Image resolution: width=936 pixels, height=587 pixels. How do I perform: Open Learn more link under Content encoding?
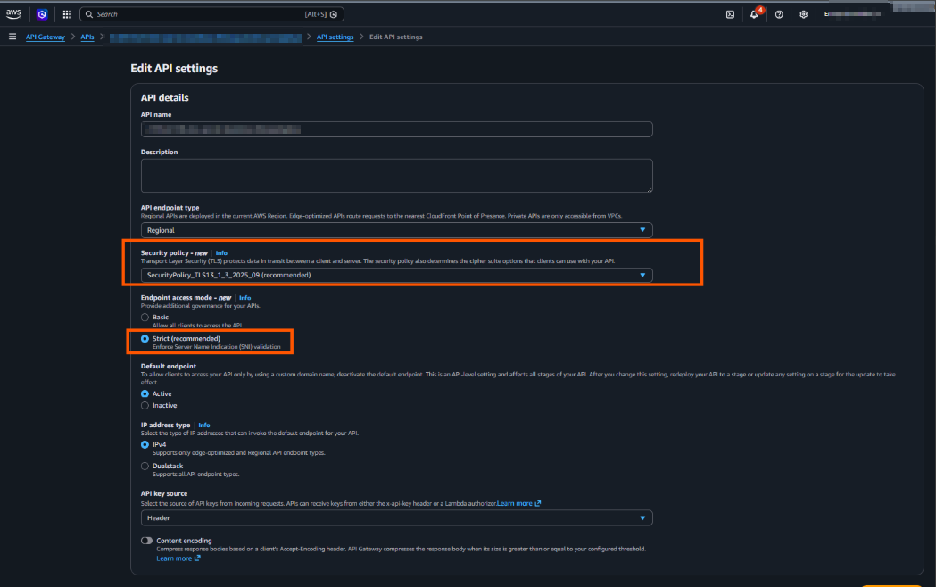(178, 558)
